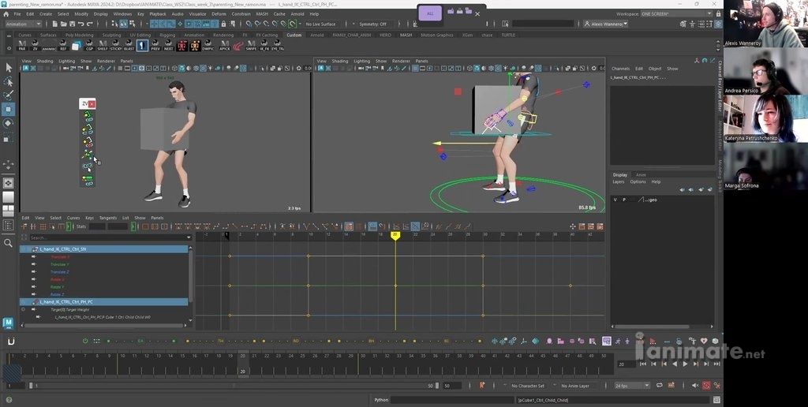Switch to the Rigging shelf tab
The height and width of the screenshot is (407, 808).
tap(167, 35)
